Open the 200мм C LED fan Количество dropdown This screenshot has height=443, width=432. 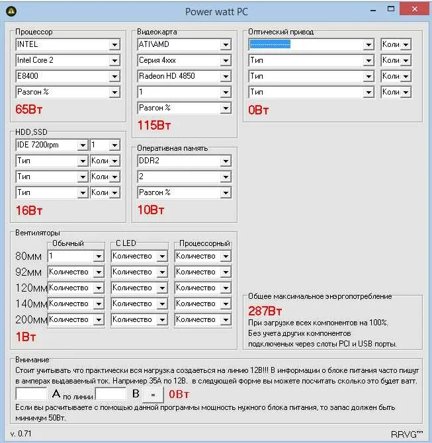tap(140, 319)
